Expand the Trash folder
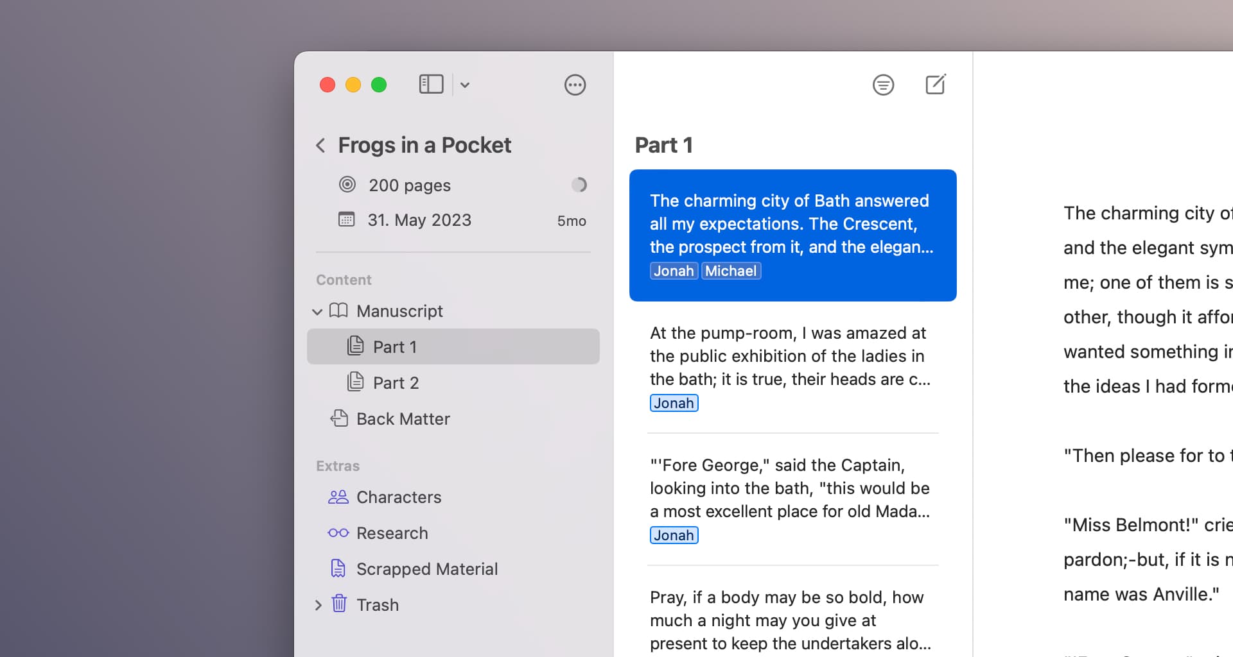The height and width of the screenshot is (657, 1233). tap(318, 605)
